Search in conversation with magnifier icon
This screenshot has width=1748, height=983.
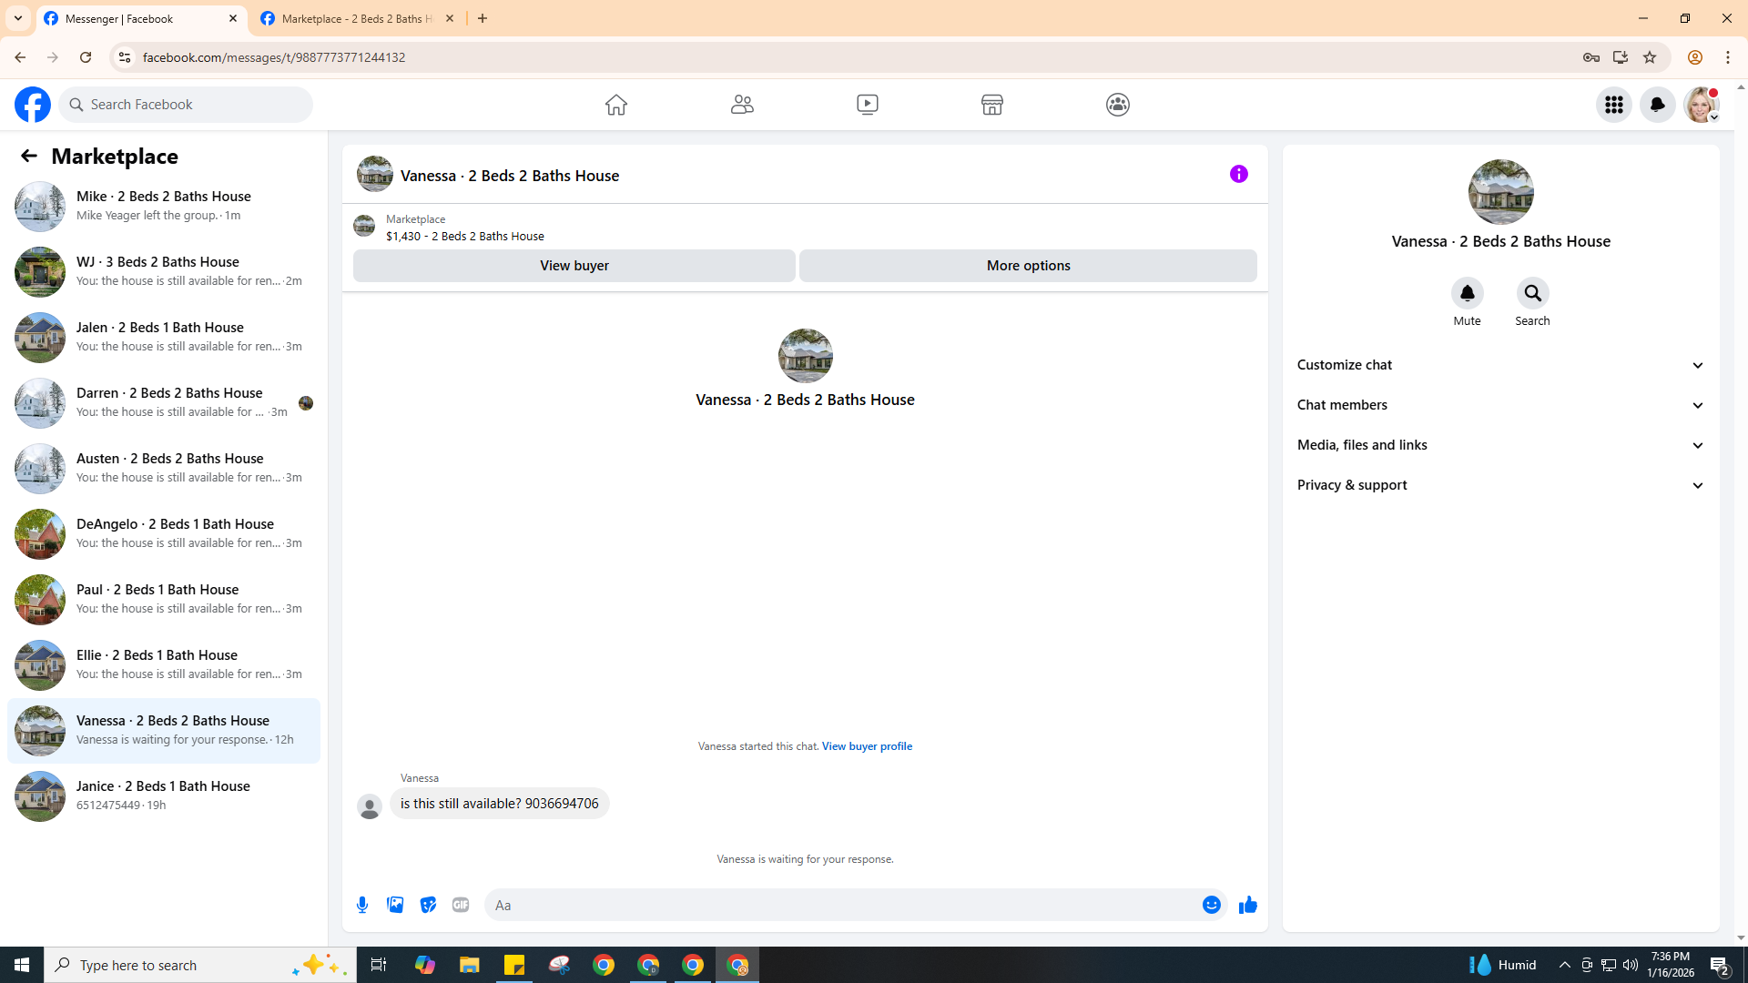click(1532, 293)
